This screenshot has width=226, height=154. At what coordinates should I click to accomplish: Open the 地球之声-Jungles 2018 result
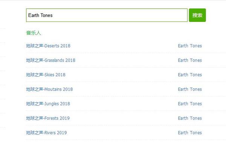pyautogui.click(x=48, y=104)
